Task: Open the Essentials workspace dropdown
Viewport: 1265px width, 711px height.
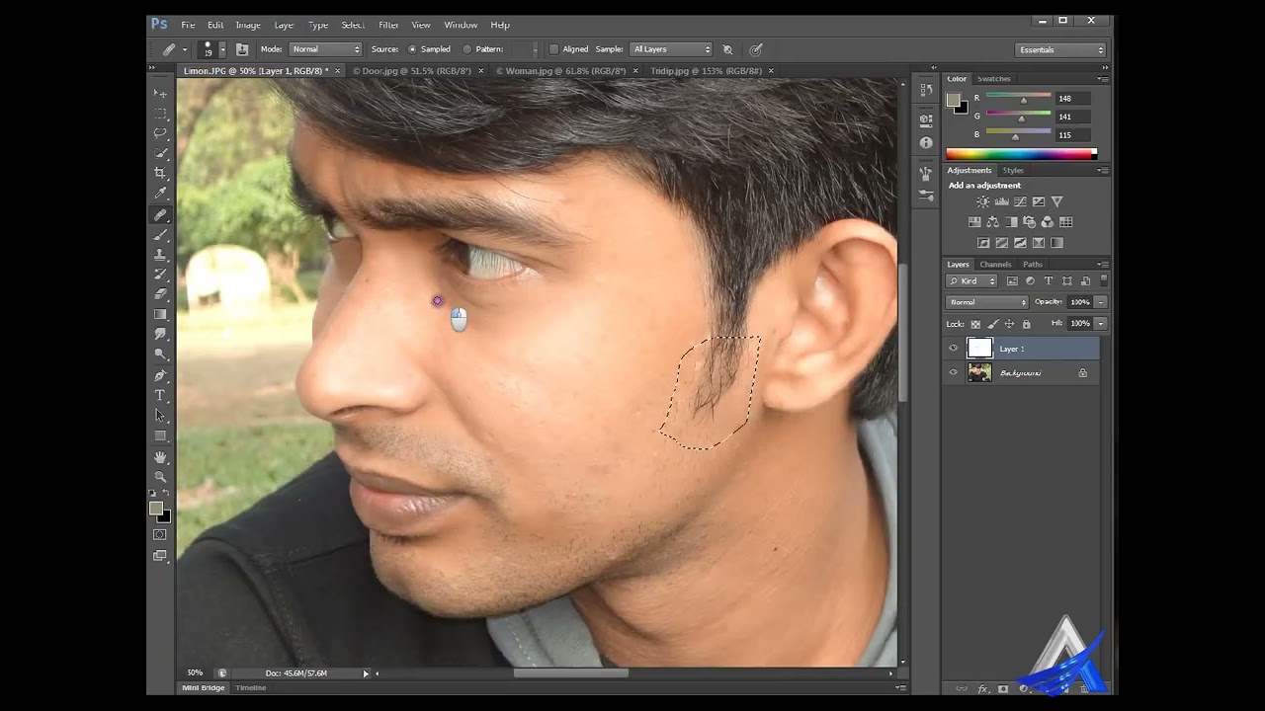Action: tap(1061, 49)
